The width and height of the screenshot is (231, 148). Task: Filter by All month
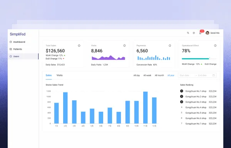pos(159,75)
